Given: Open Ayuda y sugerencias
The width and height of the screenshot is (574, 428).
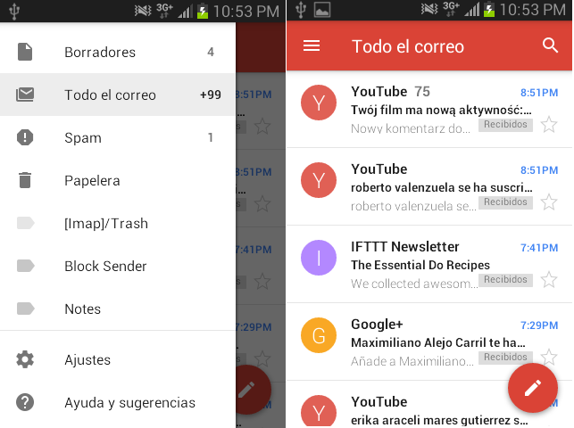Looking at the screenshot, I should (118, 402).
